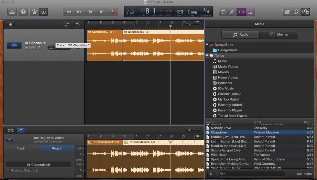Collapse the GarageBand disclosure triangle
Image resolution: width=317 pixels, height=180 pixels.
tap(207, 45)
